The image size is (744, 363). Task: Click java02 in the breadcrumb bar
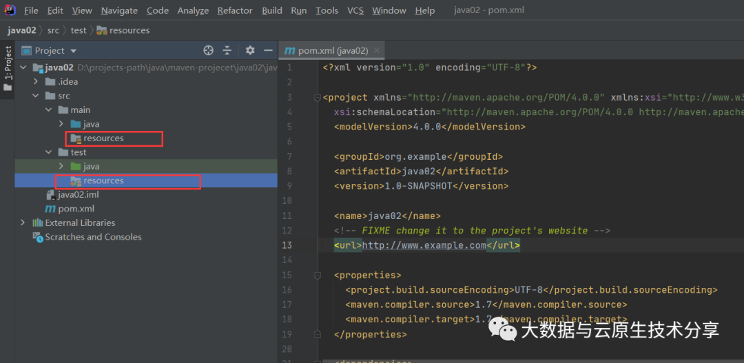(x=22, y=30)
